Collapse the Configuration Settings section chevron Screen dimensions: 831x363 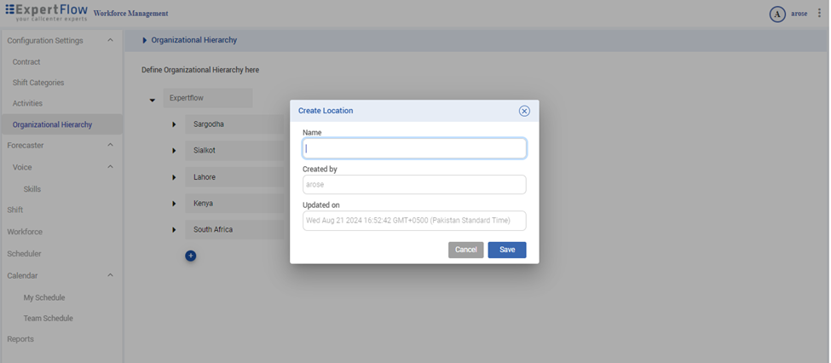point(110,41)
